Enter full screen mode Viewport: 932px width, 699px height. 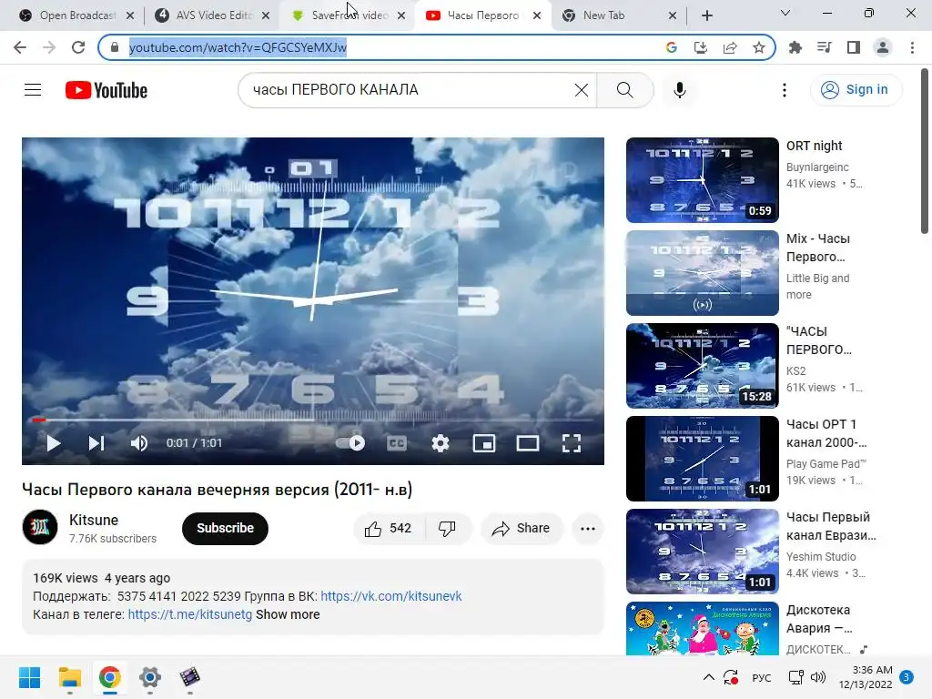click(572, 443)
